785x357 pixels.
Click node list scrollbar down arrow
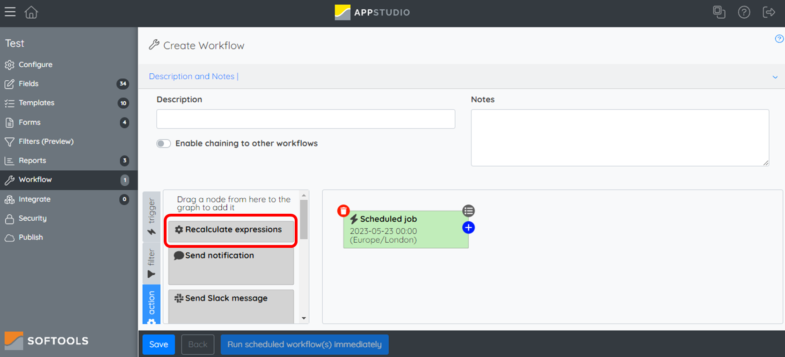click(x=304, y=318)
